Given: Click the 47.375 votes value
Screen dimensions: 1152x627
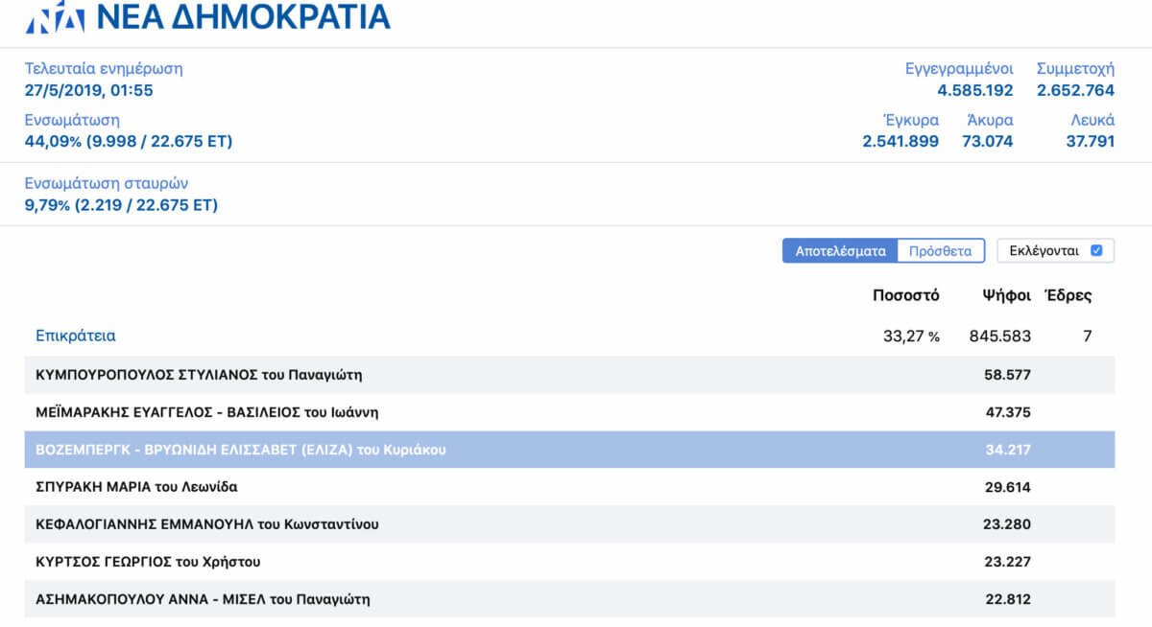Looking at the screenshot, I should [1007, 412].
